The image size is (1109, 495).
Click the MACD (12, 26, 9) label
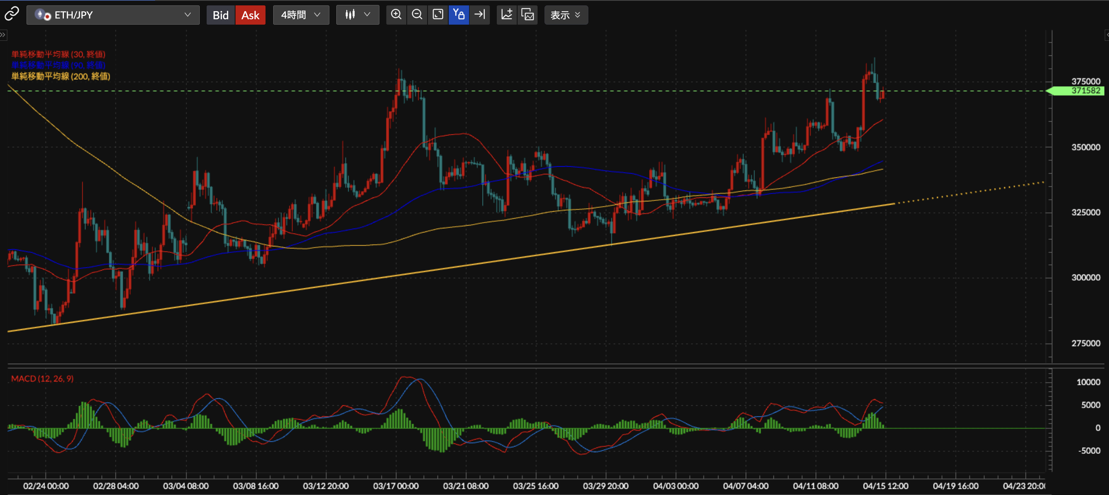pyautogui.click(x=42, y=379)
